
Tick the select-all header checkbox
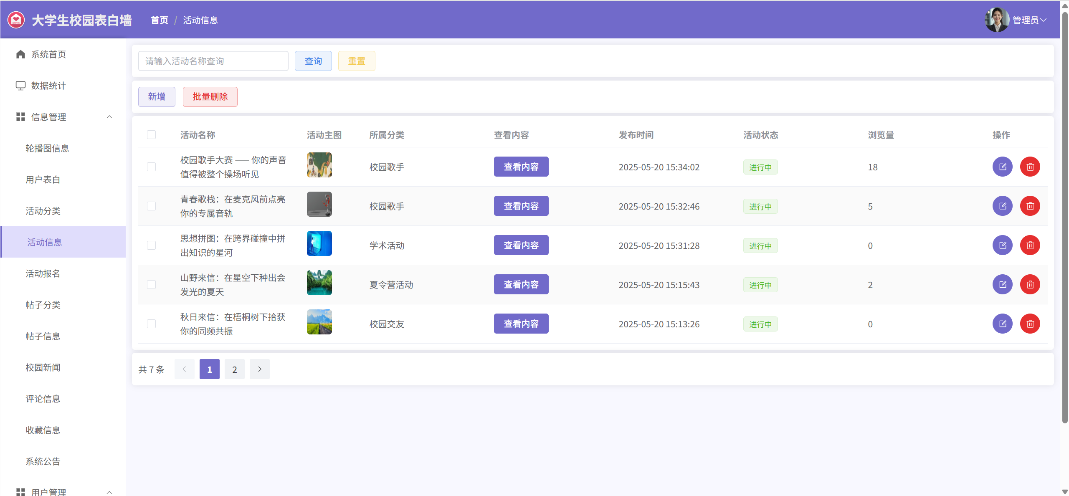point(151,134)
